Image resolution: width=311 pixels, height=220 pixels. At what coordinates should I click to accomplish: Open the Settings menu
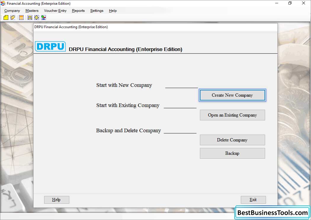click(97, 11)
